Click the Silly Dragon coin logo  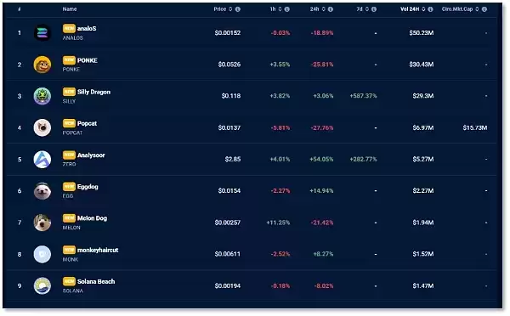42,96
